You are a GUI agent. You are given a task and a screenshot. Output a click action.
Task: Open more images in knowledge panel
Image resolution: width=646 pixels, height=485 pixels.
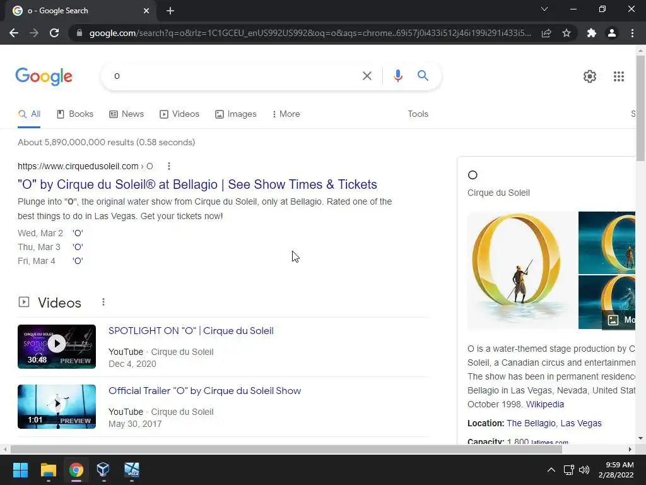620,320
